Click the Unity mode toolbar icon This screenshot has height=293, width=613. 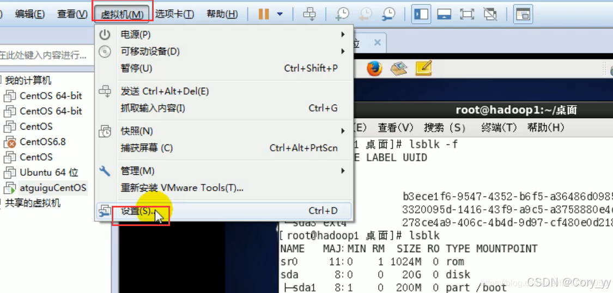pyautogui.click(x=490, y=15)
